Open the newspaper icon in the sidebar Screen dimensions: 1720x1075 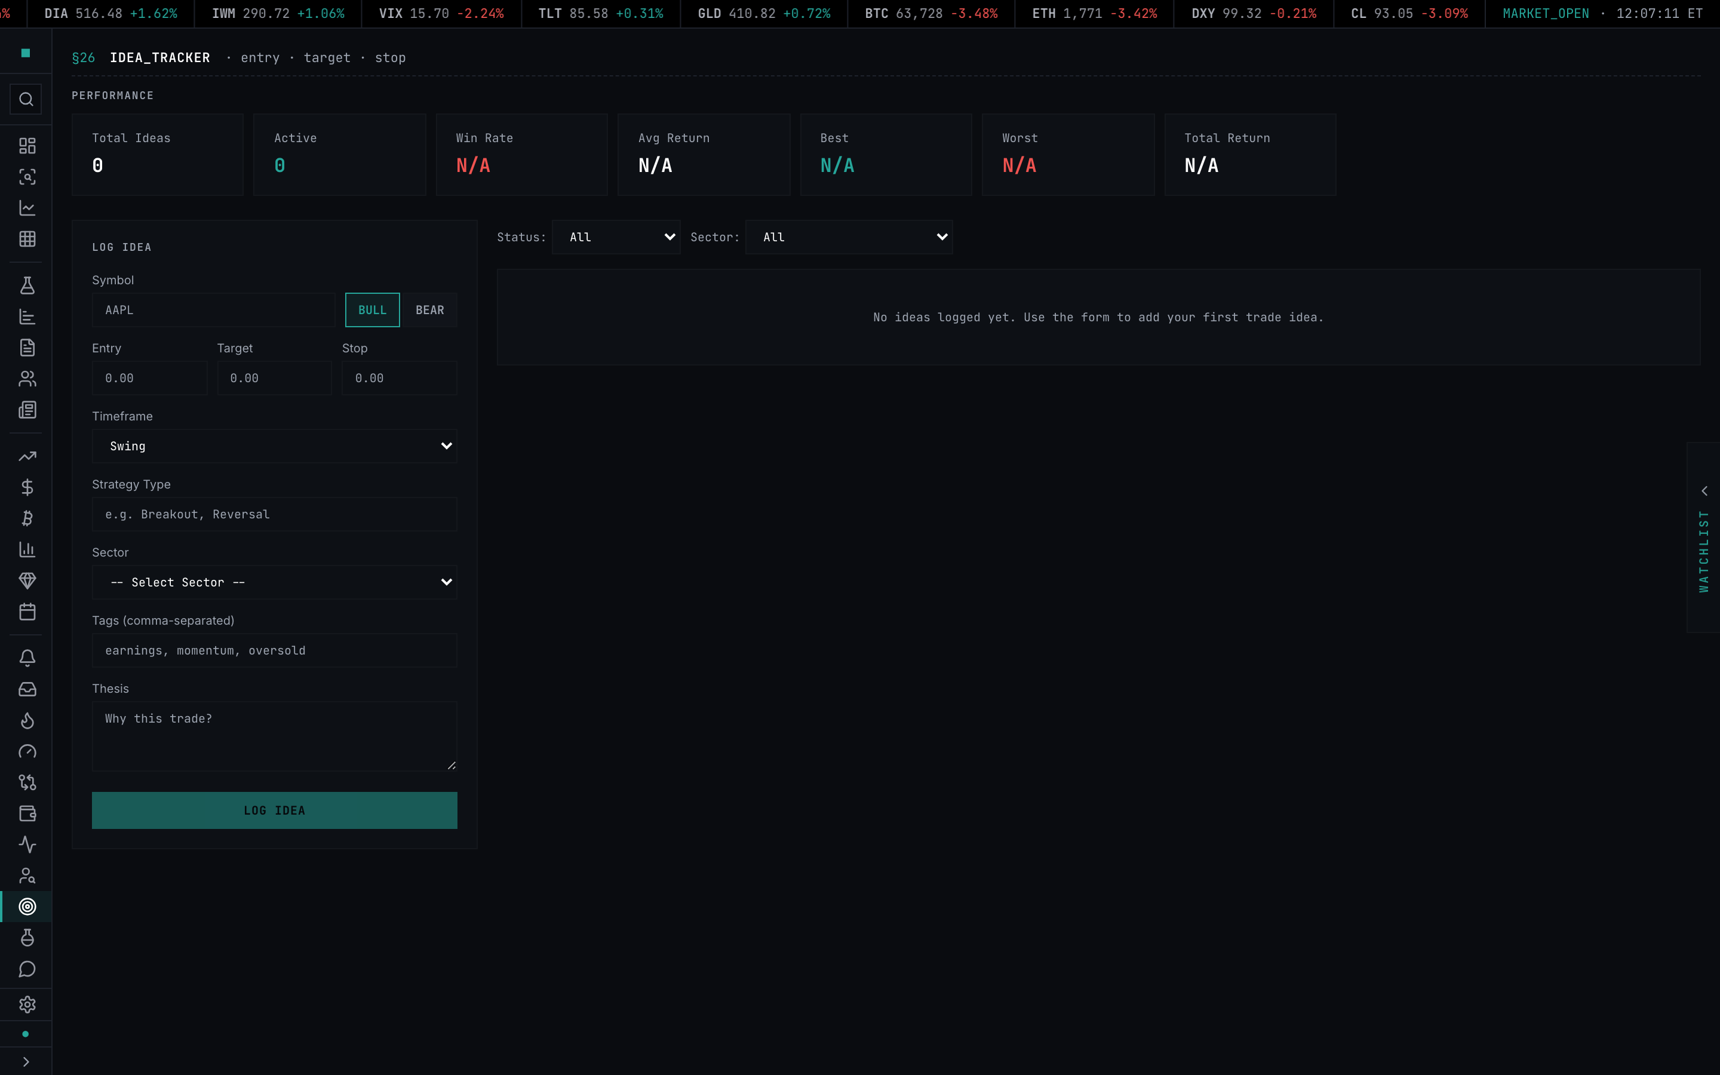tap(27, 410)
